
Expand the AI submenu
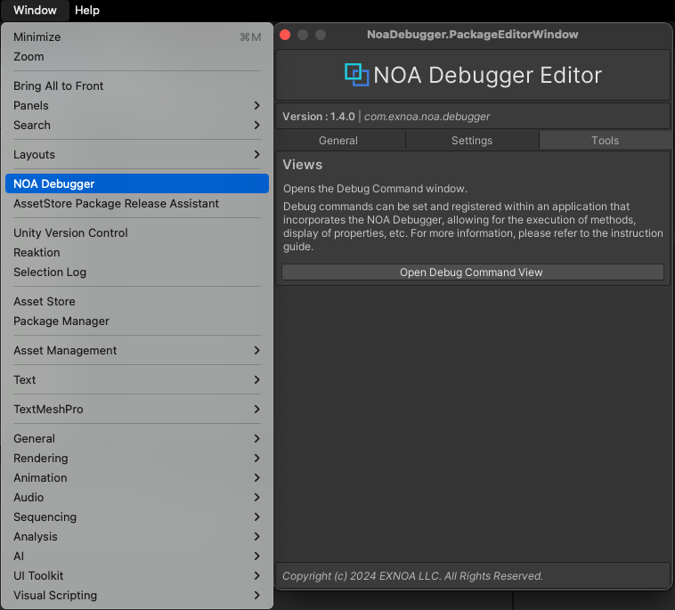point(137,557)
